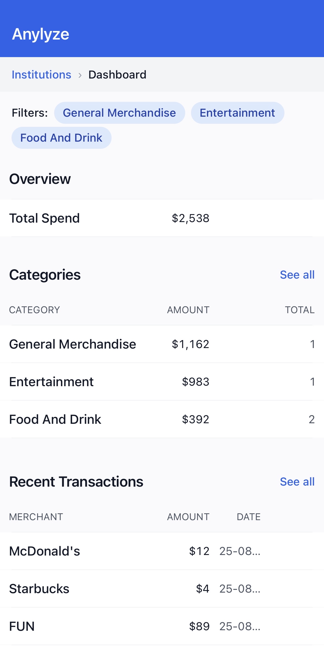This screenshot has width=324, height=656.
Task: Open the Anylyze home title
Action: 41,34
